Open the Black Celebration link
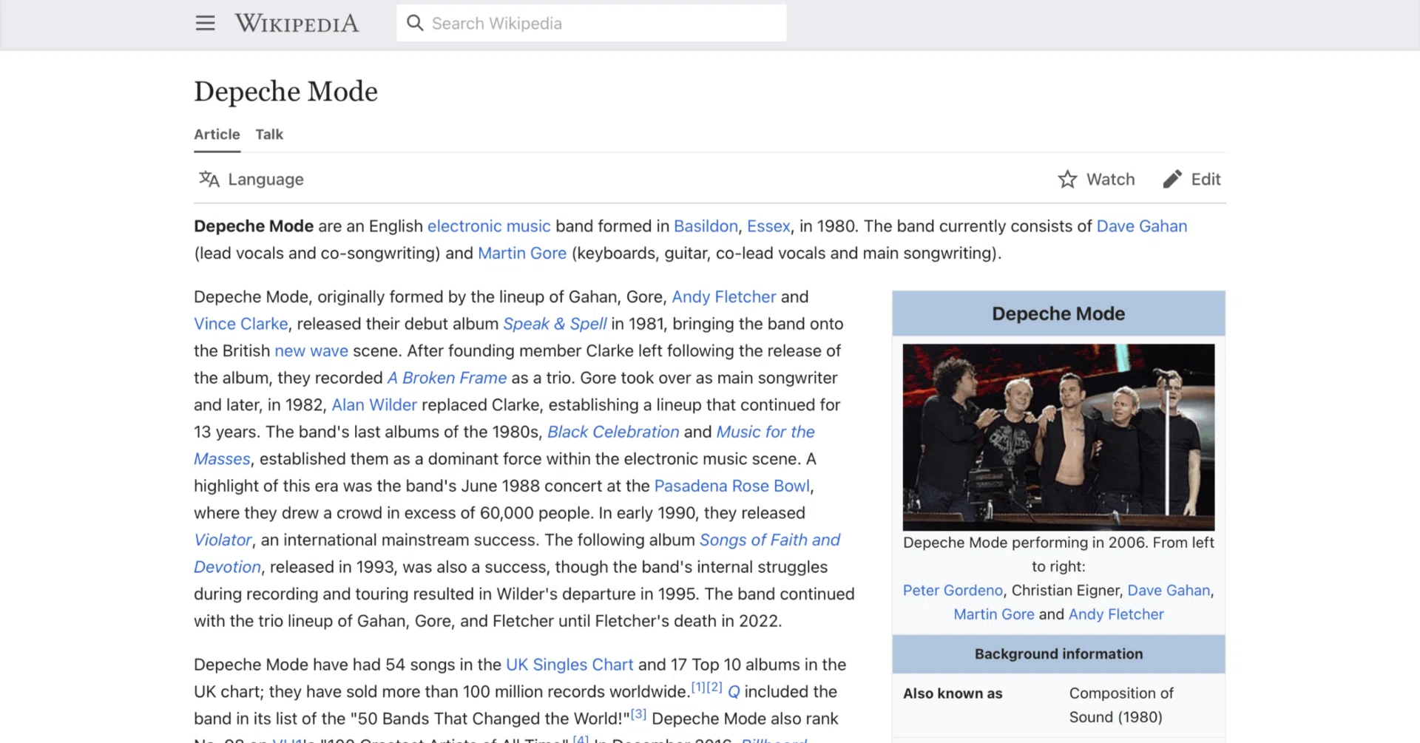This screenshot has width=1420, height=743. pyautogui.click(x=613, y=432)
